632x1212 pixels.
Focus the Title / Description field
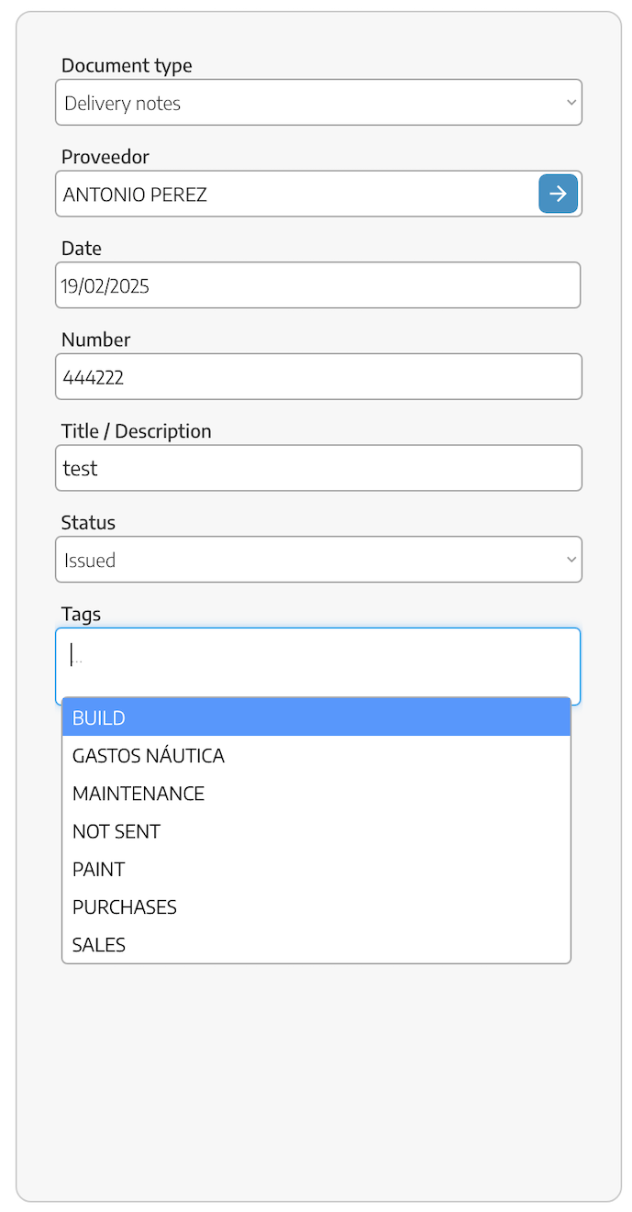tap(318, 468)
